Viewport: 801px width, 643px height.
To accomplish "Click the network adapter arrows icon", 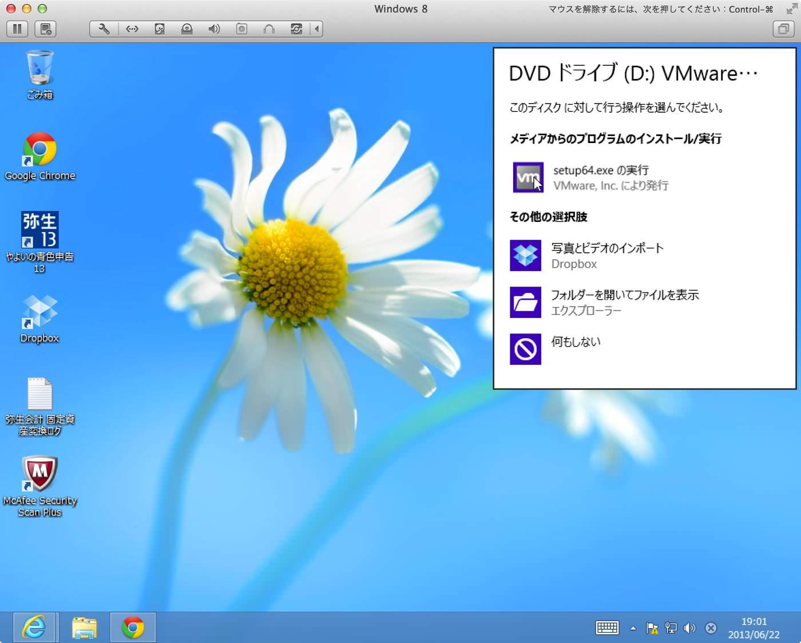I will [132, 29].
